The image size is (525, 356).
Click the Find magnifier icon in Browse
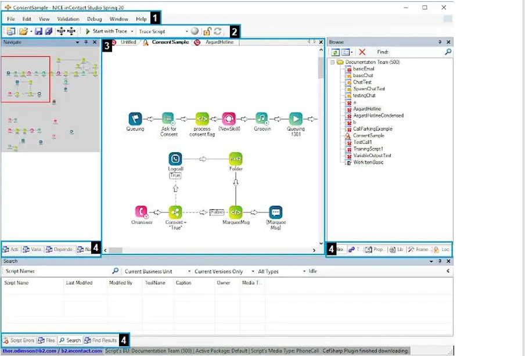point(448,52)
